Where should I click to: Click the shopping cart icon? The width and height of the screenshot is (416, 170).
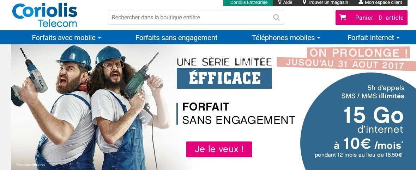click(343, 18)
